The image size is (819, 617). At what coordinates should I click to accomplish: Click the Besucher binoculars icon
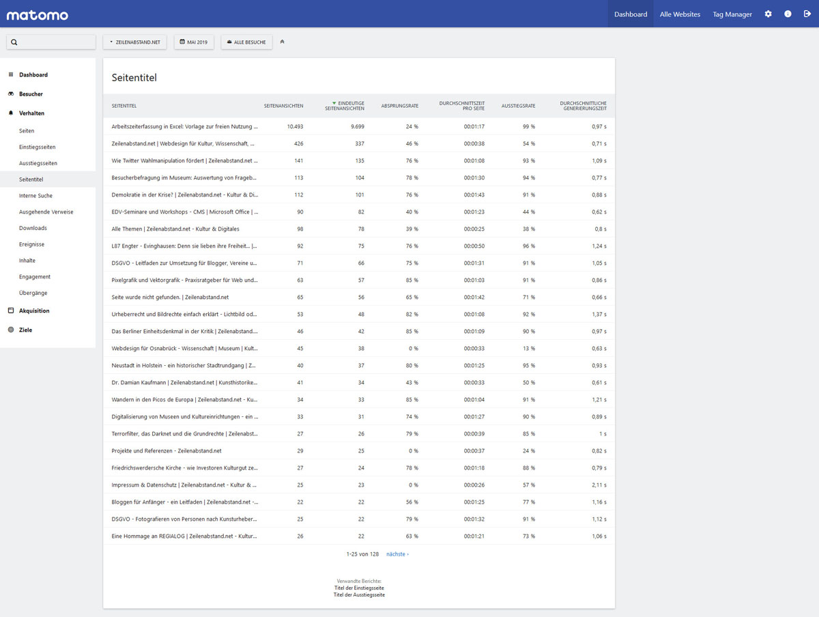pyautogui.click(x=11, y=94)
